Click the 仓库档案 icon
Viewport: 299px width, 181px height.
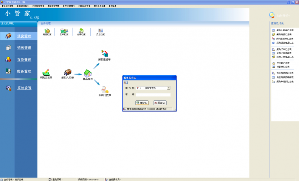[81, 31]
